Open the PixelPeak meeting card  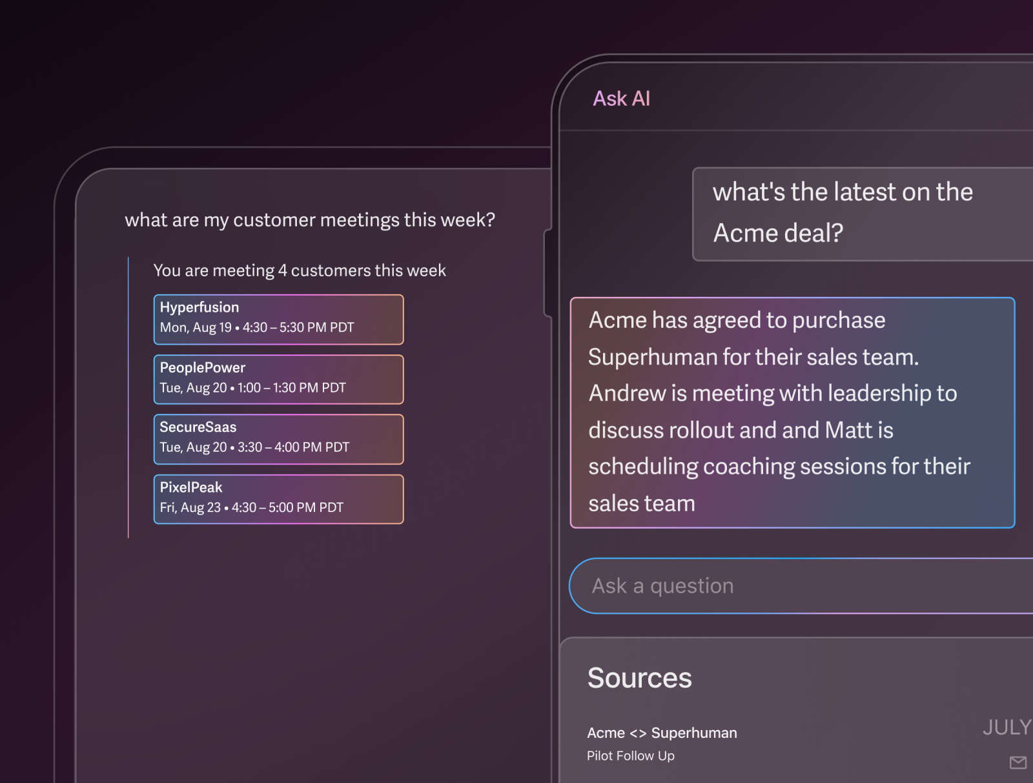[278, 499]
